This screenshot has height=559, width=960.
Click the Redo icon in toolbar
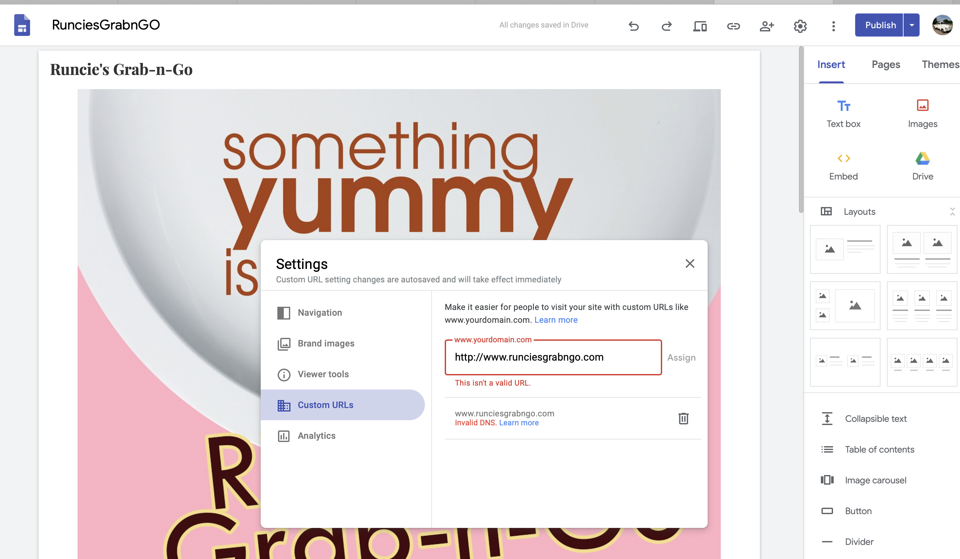click(x=666, y=25)
